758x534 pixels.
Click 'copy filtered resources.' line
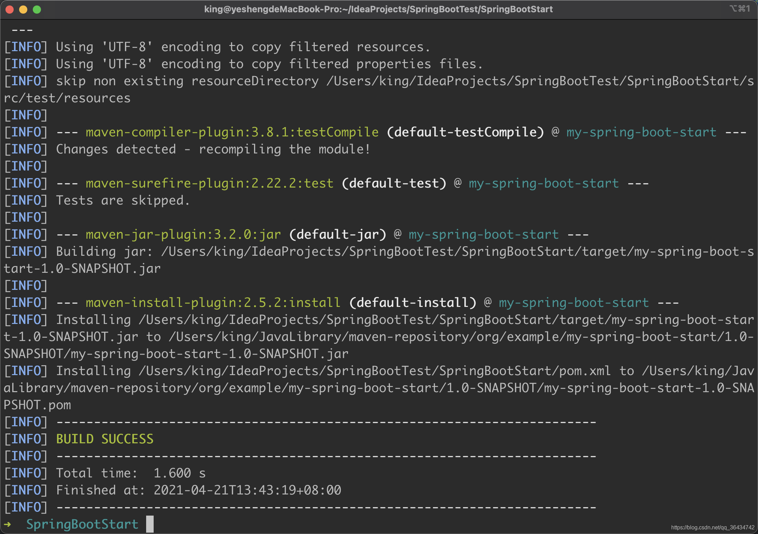coord(217,47)
